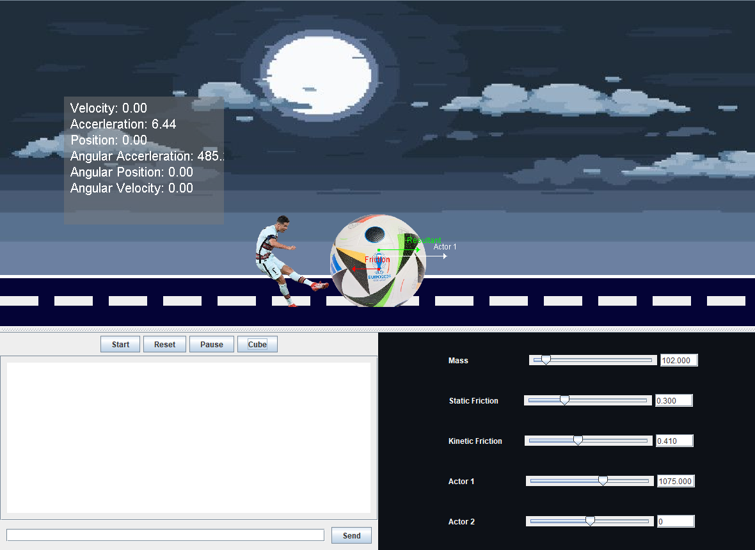Click the soccer ball in the scene

coord(378,261)
